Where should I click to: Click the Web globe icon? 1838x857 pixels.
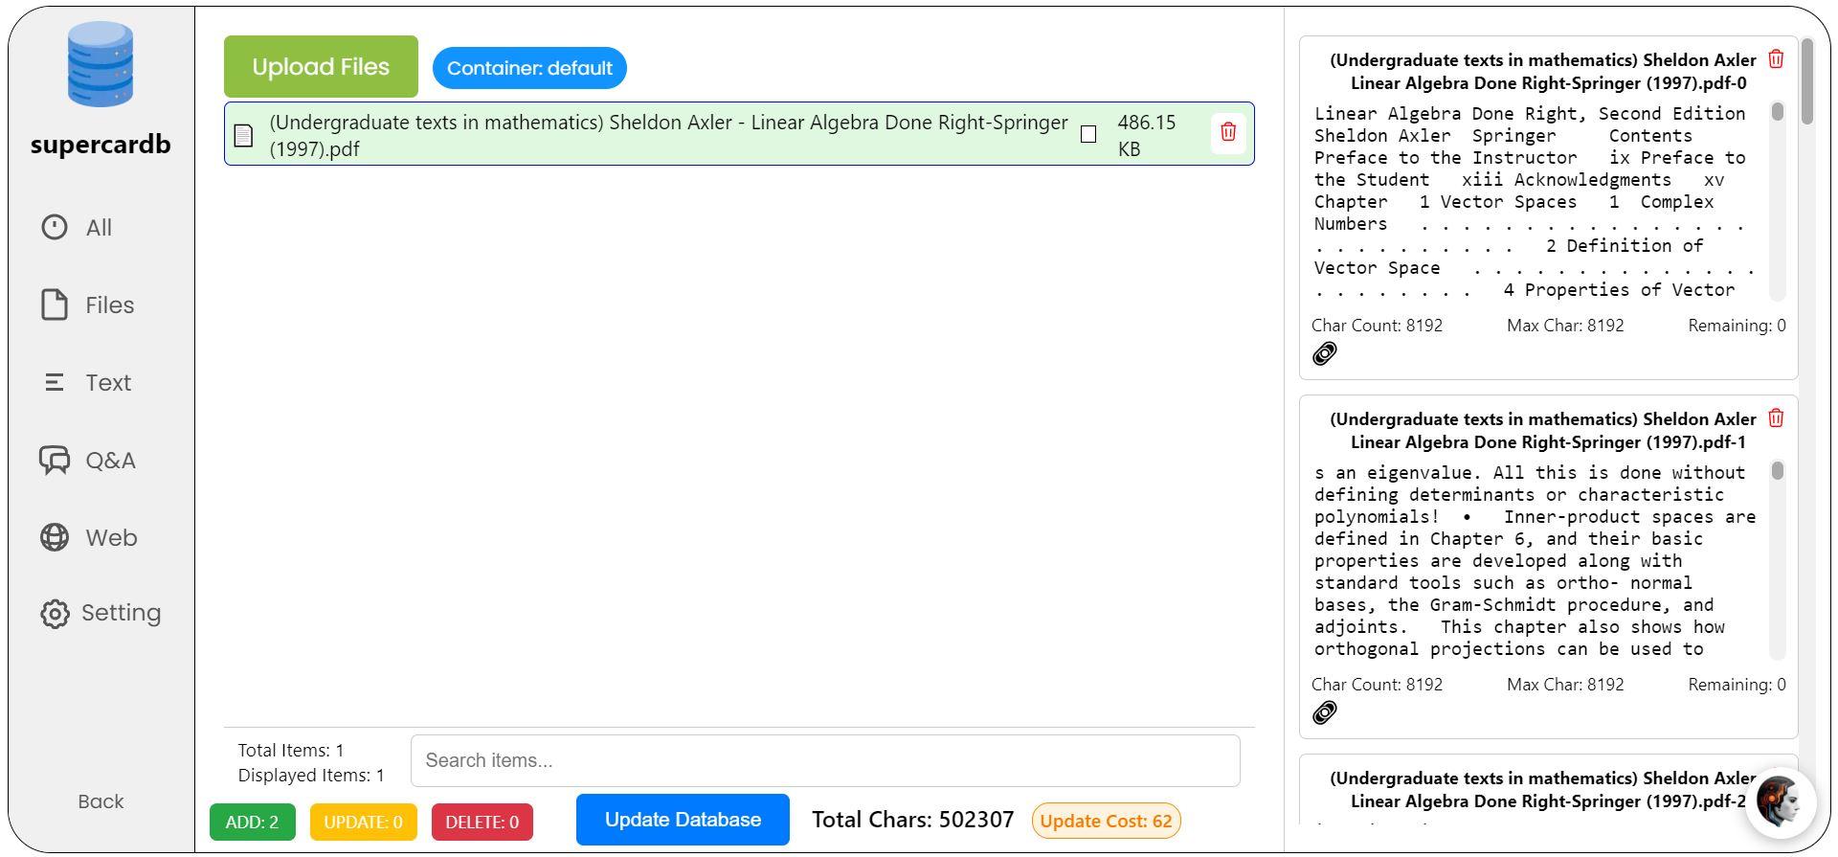click(55, 537)
